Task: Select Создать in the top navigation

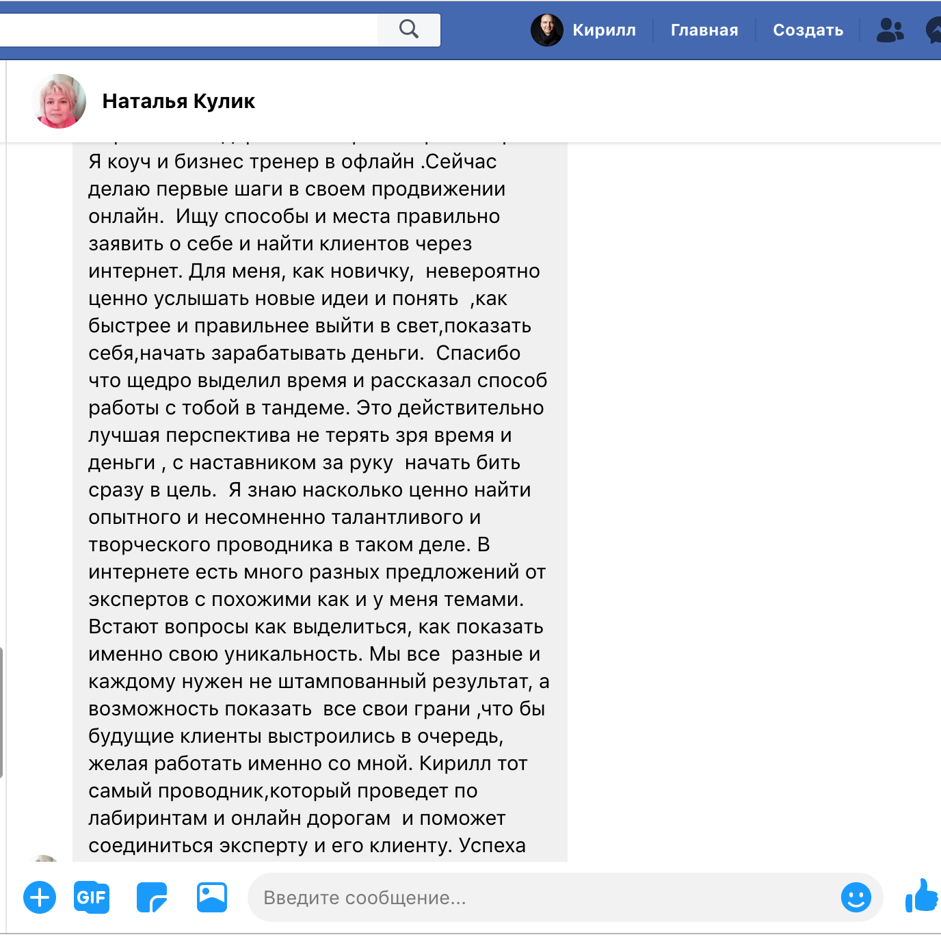Action: pyautogui.click(x=808, y=30)
